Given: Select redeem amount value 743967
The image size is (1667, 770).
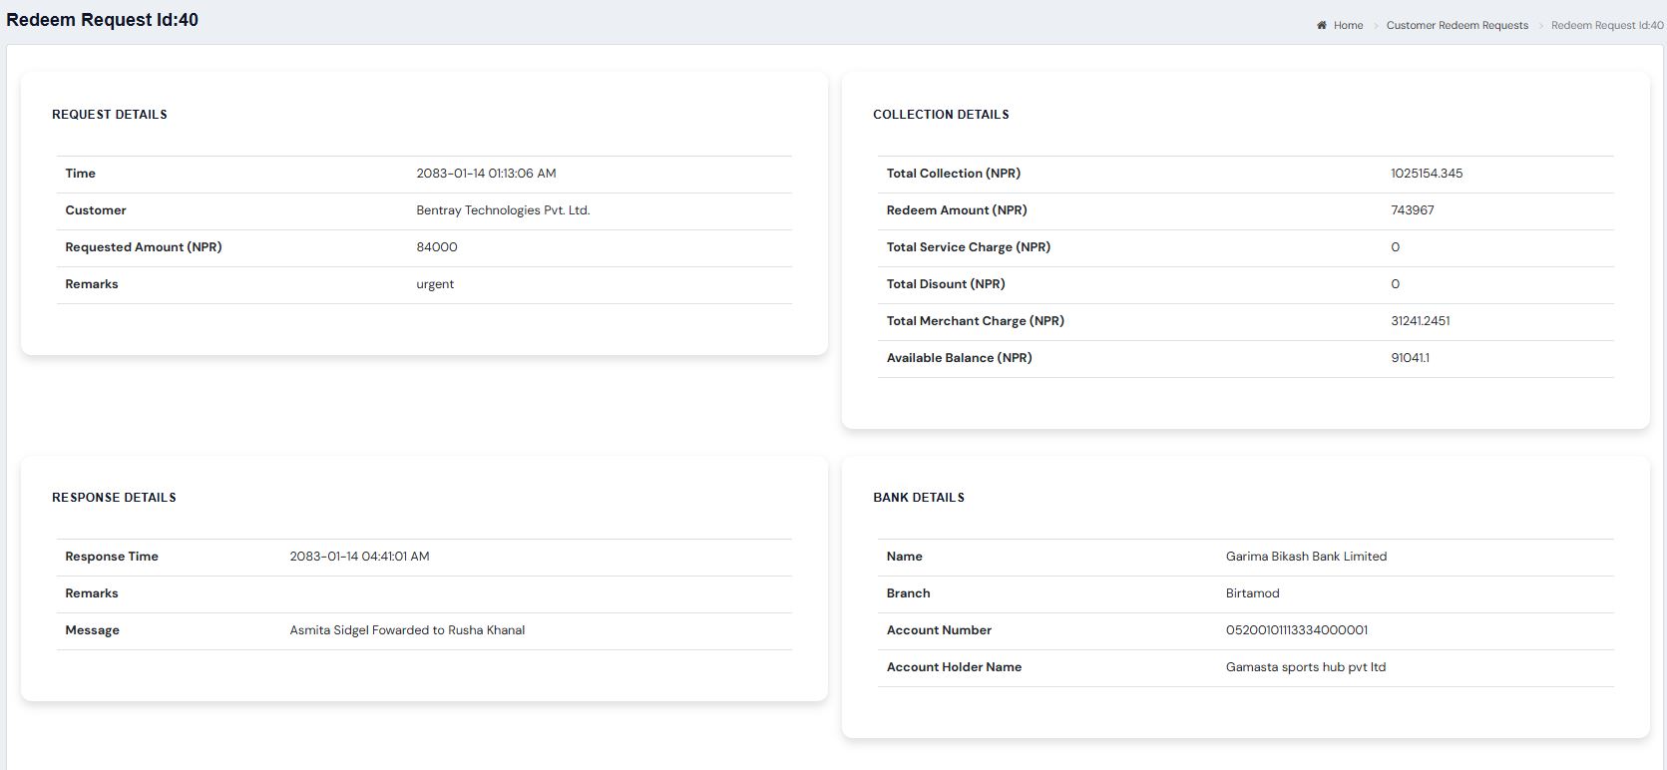Looking at the screenshot, I should point(1413,210).
